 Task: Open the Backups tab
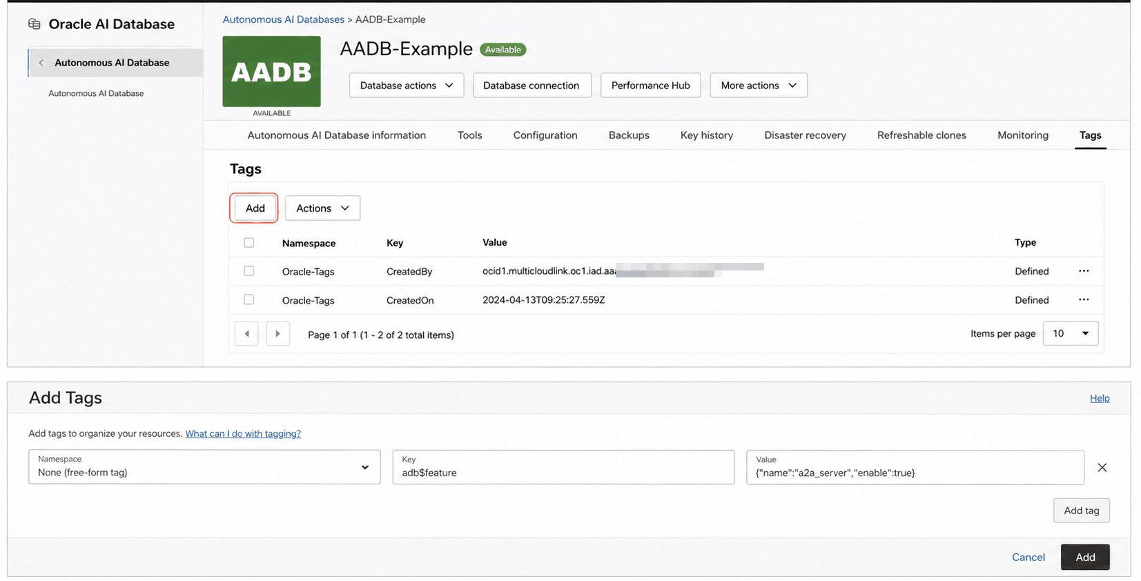[x=629, y=135]
